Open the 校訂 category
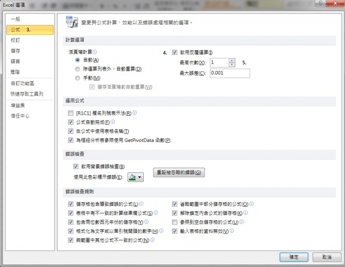This screenshot has width=345, height=267. (x=30, y=40)
